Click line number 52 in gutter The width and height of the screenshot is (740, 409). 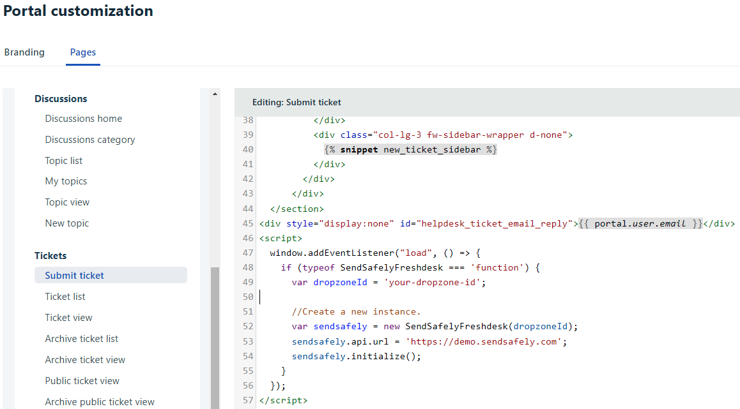(248, 327)
